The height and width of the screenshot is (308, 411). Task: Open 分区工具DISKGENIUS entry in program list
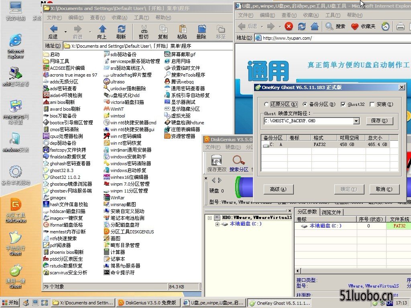(x=129, y=231)
